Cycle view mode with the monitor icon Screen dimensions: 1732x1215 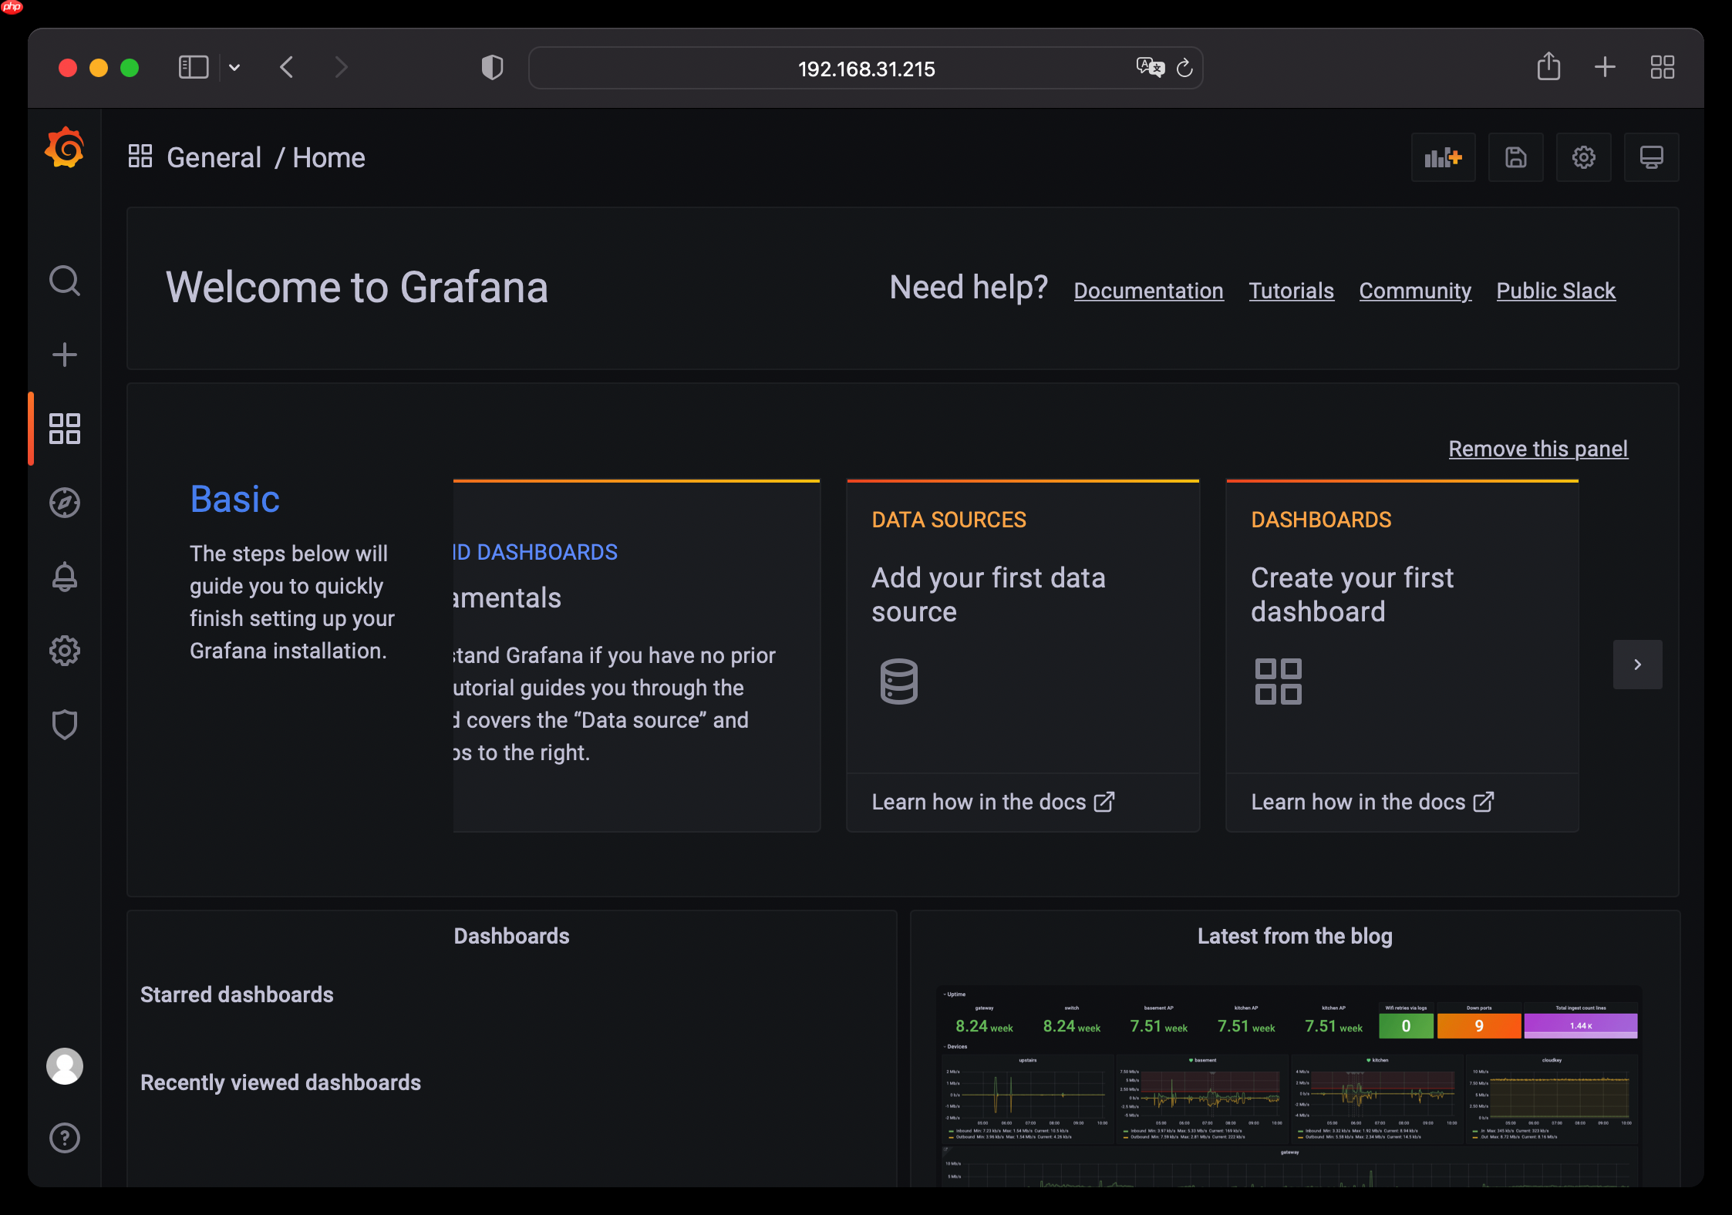pyautogui.click(x=1652, y=157)
